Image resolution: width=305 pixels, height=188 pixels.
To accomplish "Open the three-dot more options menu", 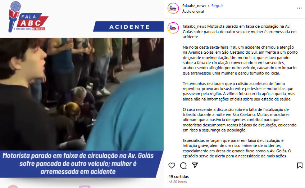I will click(x=299, y=8).
